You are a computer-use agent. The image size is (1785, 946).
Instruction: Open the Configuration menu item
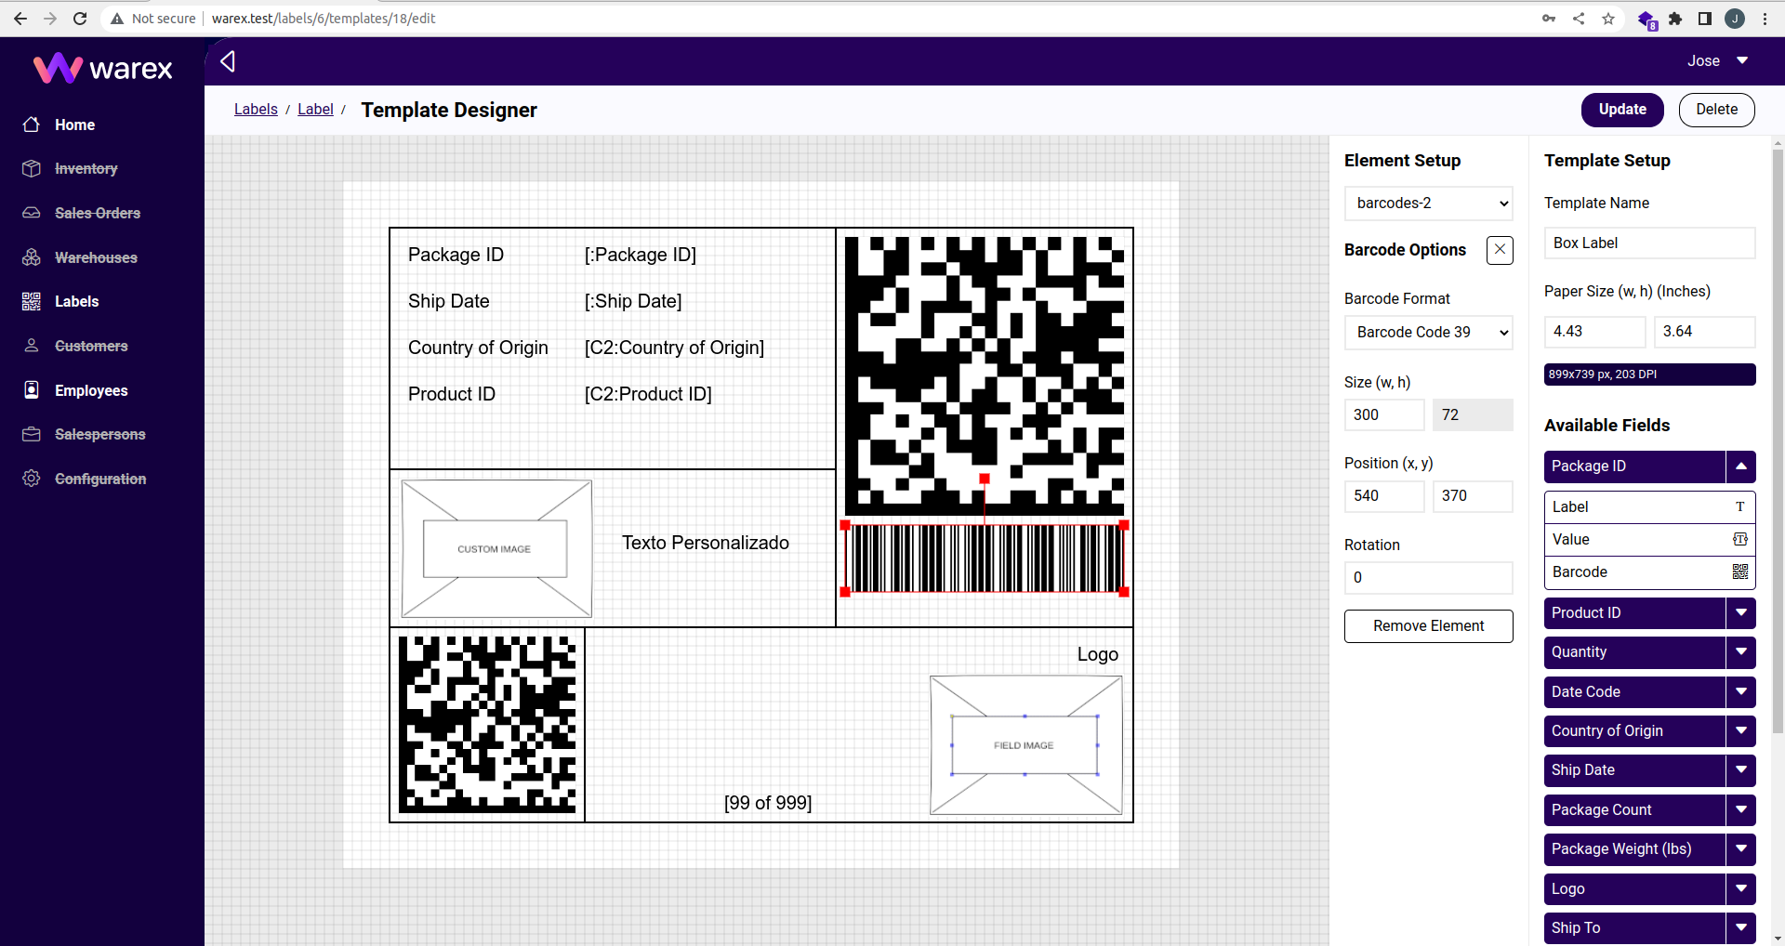(x=100, y=479)
